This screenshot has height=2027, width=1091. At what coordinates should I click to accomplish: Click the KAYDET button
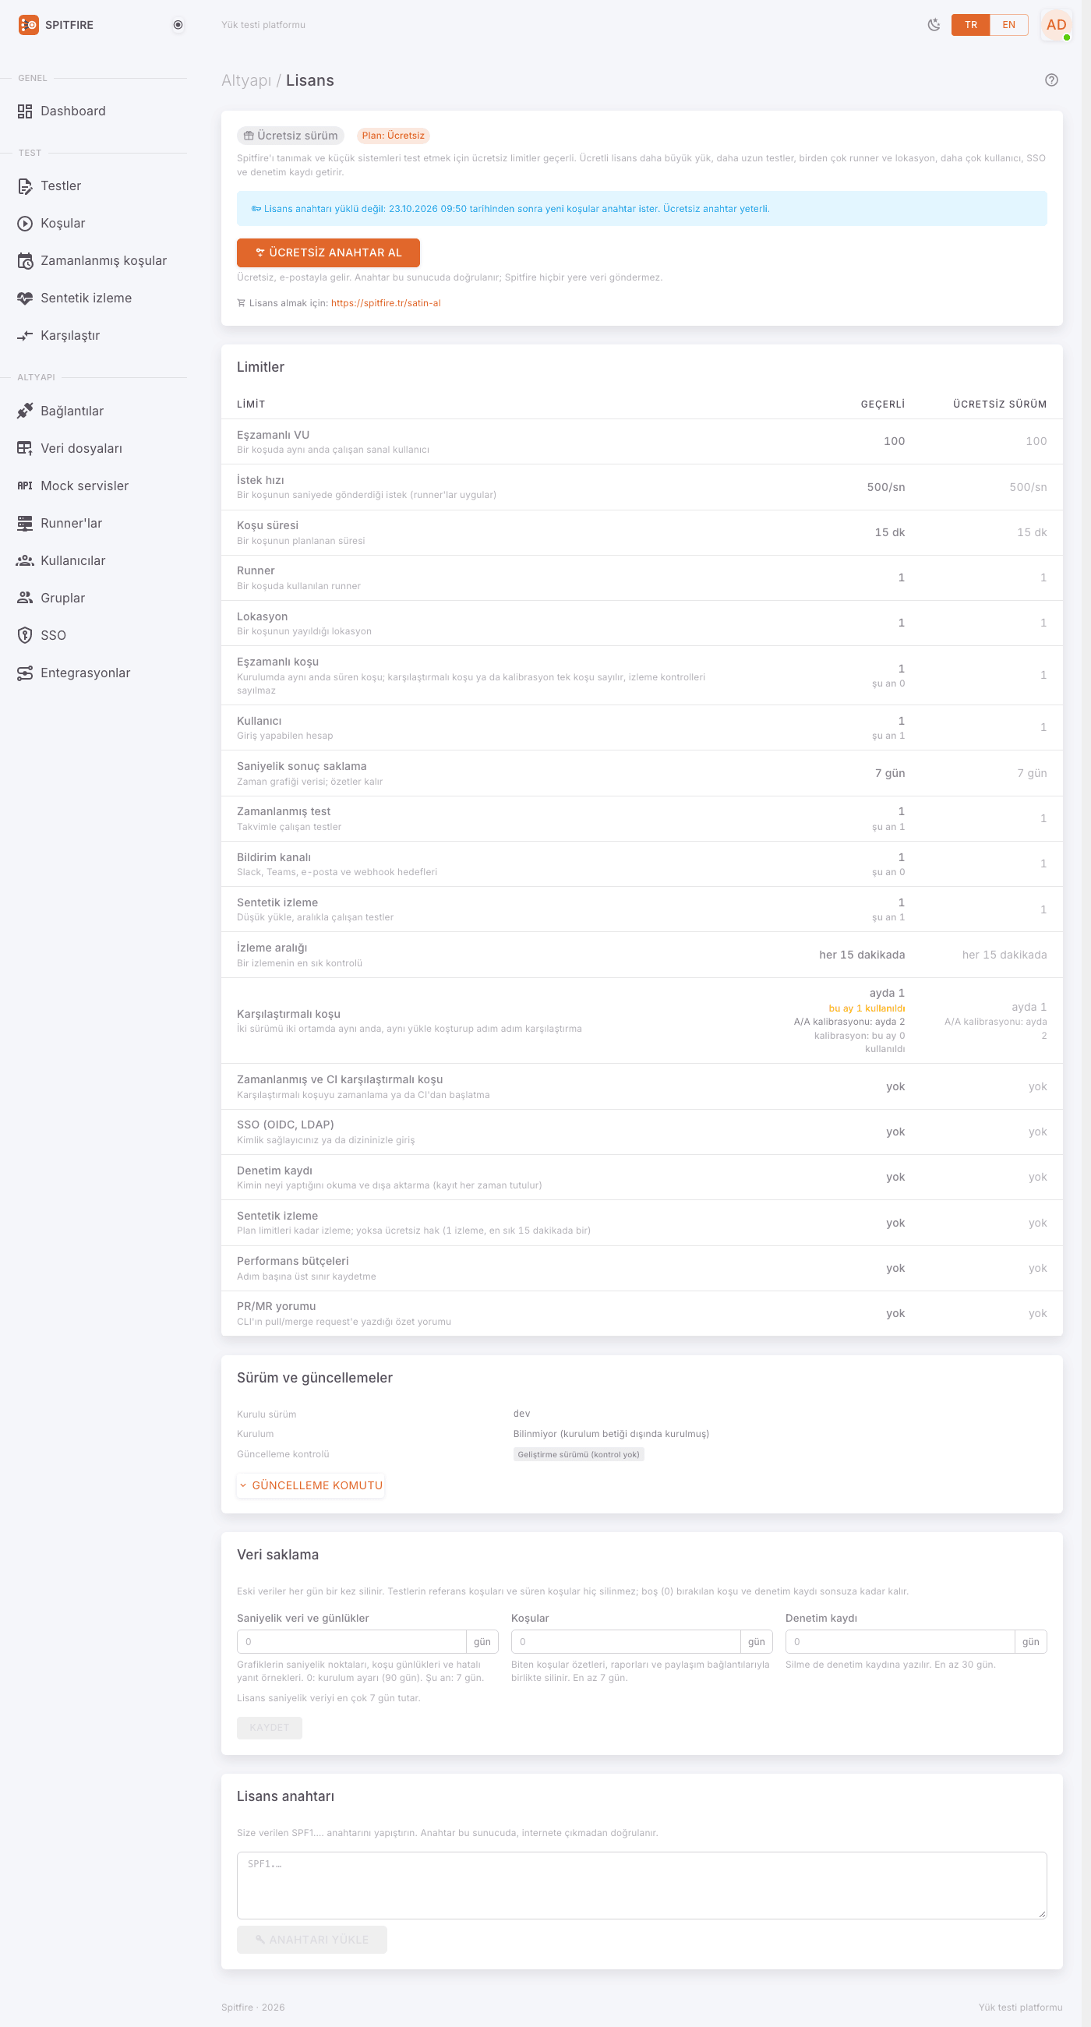pos(269,1727)
